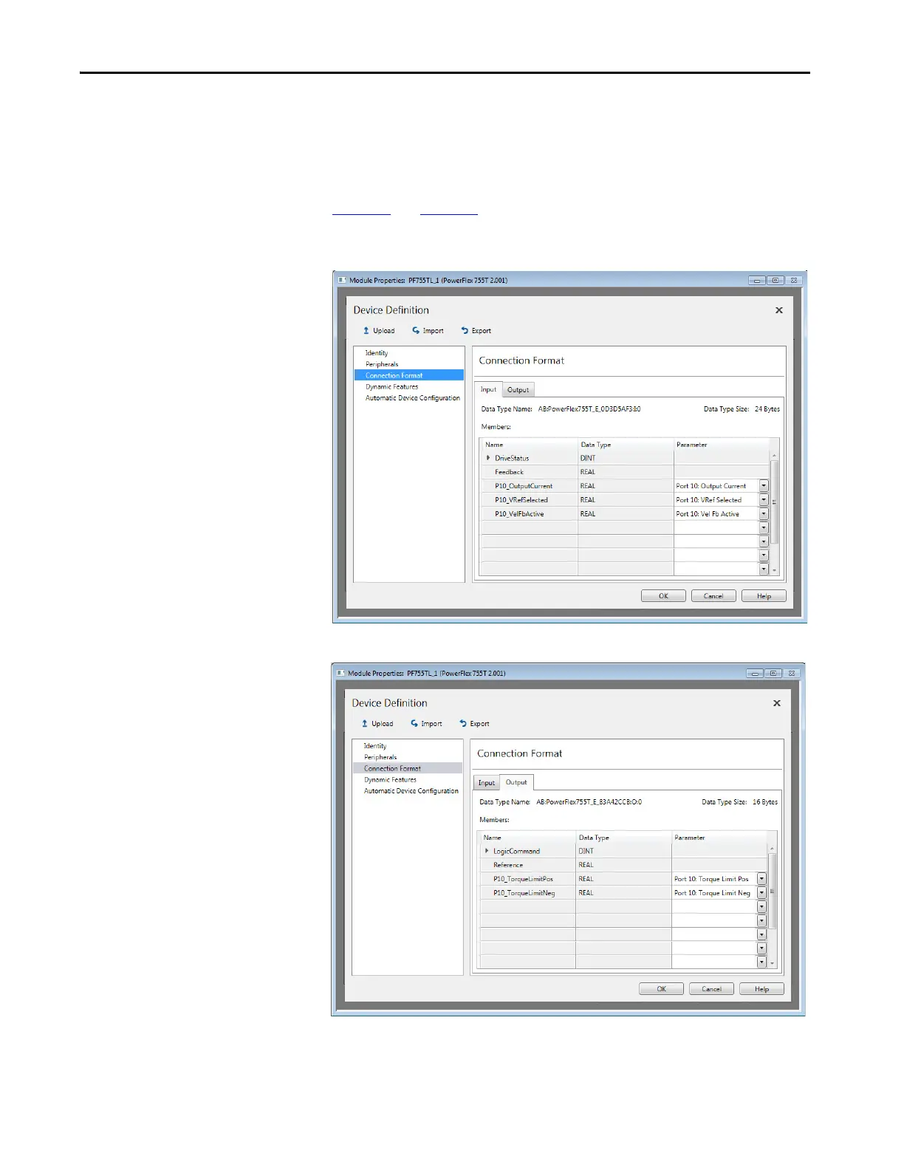Click Cancel in the LogicCommand dialog
The width and height of the screenshot is (904, 1170).
tap(711, 989)
